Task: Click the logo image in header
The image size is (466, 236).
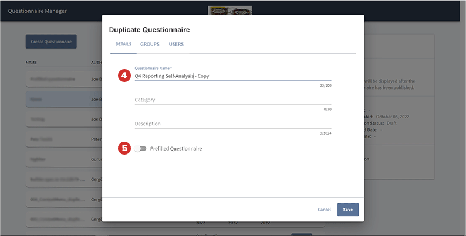Action: point(230,11)
